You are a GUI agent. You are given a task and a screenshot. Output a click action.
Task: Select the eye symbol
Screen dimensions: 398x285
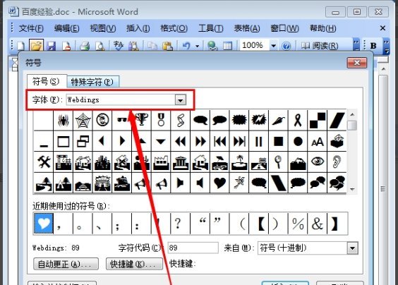click(x=318, y=162)
